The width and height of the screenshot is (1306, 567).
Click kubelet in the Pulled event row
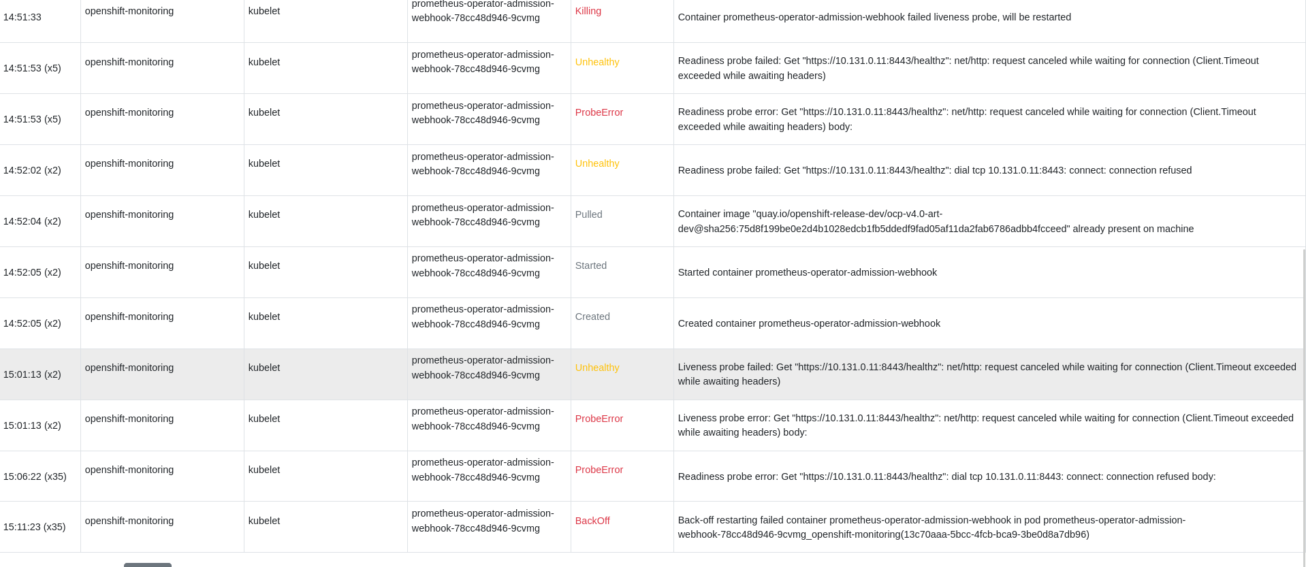[x=264, y=214]
